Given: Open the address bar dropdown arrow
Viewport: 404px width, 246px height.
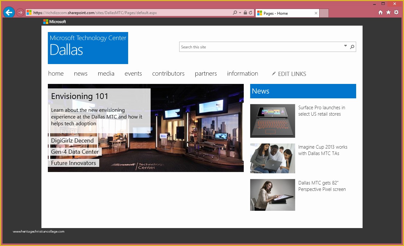Looking at the screenshot, I should (240, 13).
